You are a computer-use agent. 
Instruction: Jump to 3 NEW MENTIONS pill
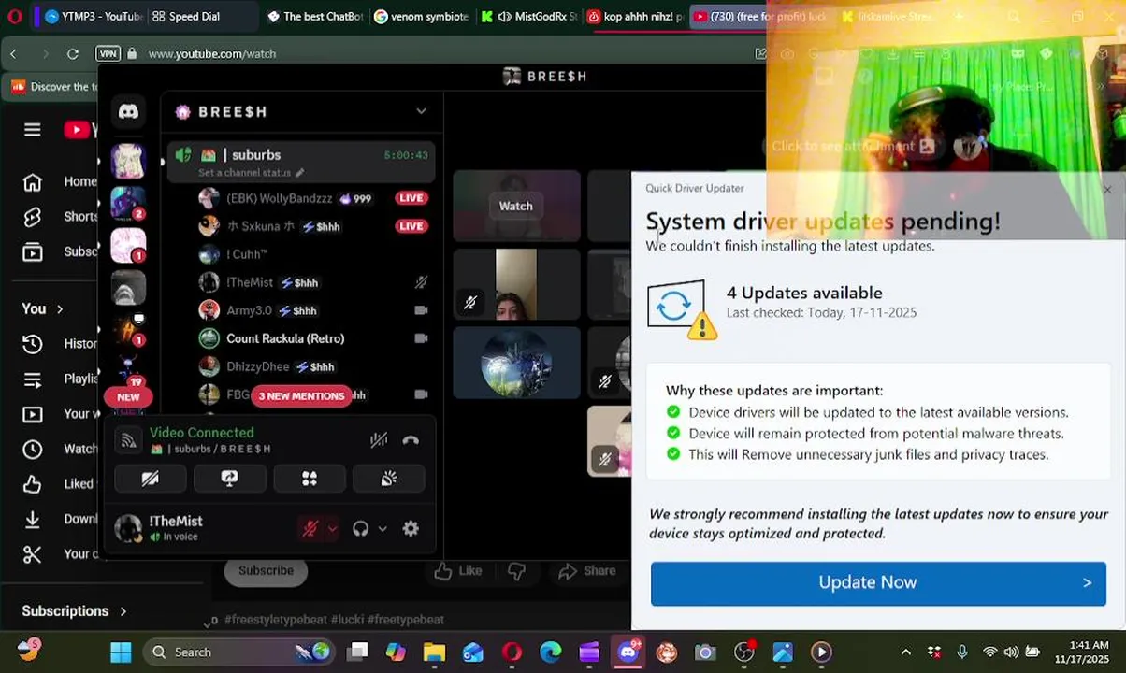point(301,395)
